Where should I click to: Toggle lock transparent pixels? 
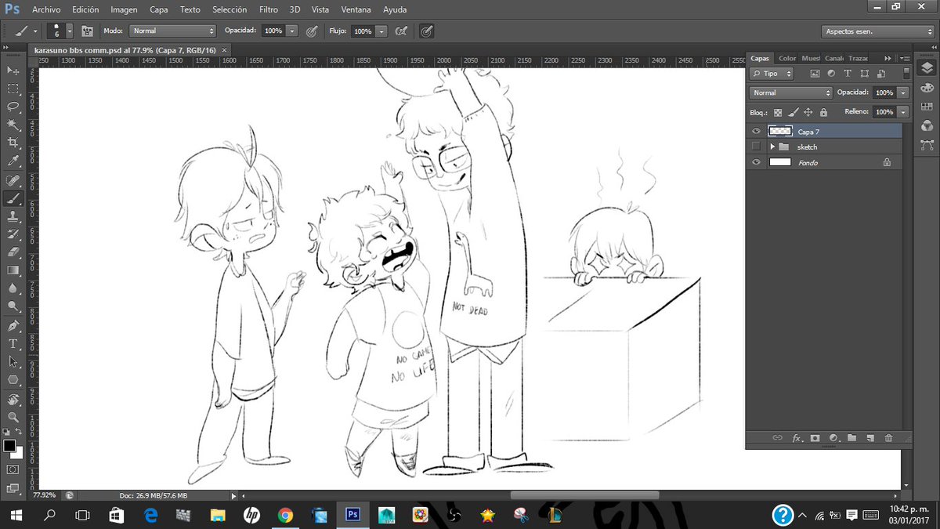[x=778, y=112]
